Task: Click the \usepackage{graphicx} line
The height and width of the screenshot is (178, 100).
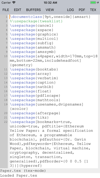Action: coord(34,34)
